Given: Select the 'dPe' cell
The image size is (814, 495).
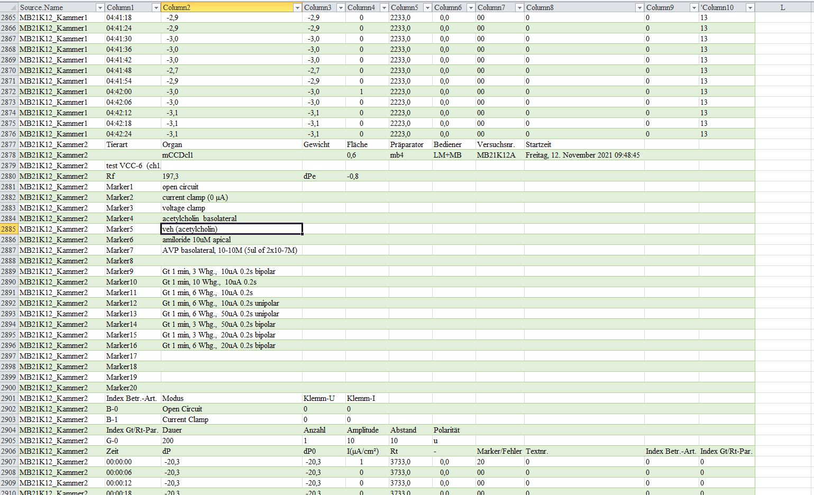Looking at the screenshot, I should 324,176.
